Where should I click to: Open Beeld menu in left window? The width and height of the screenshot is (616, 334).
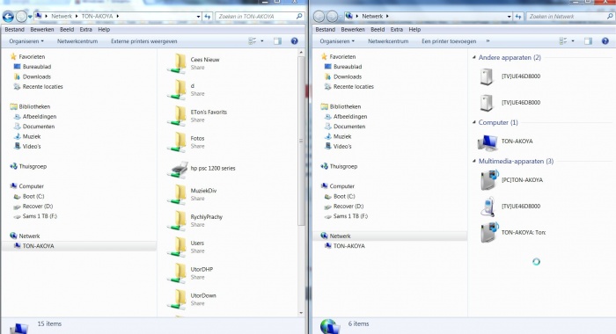coord(67,29)
